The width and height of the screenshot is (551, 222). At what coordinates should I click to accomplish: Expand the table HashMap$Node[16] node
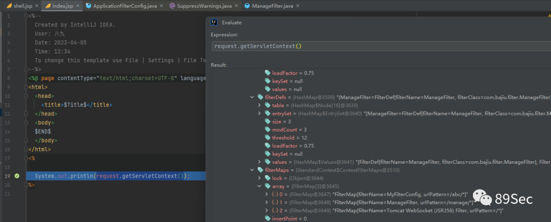(x=259, y=105)
